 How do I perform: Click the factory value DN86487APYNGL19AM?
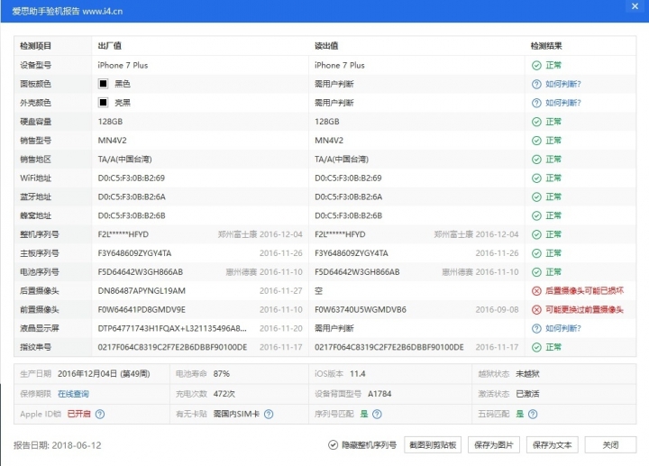click(x=142, y=291)
